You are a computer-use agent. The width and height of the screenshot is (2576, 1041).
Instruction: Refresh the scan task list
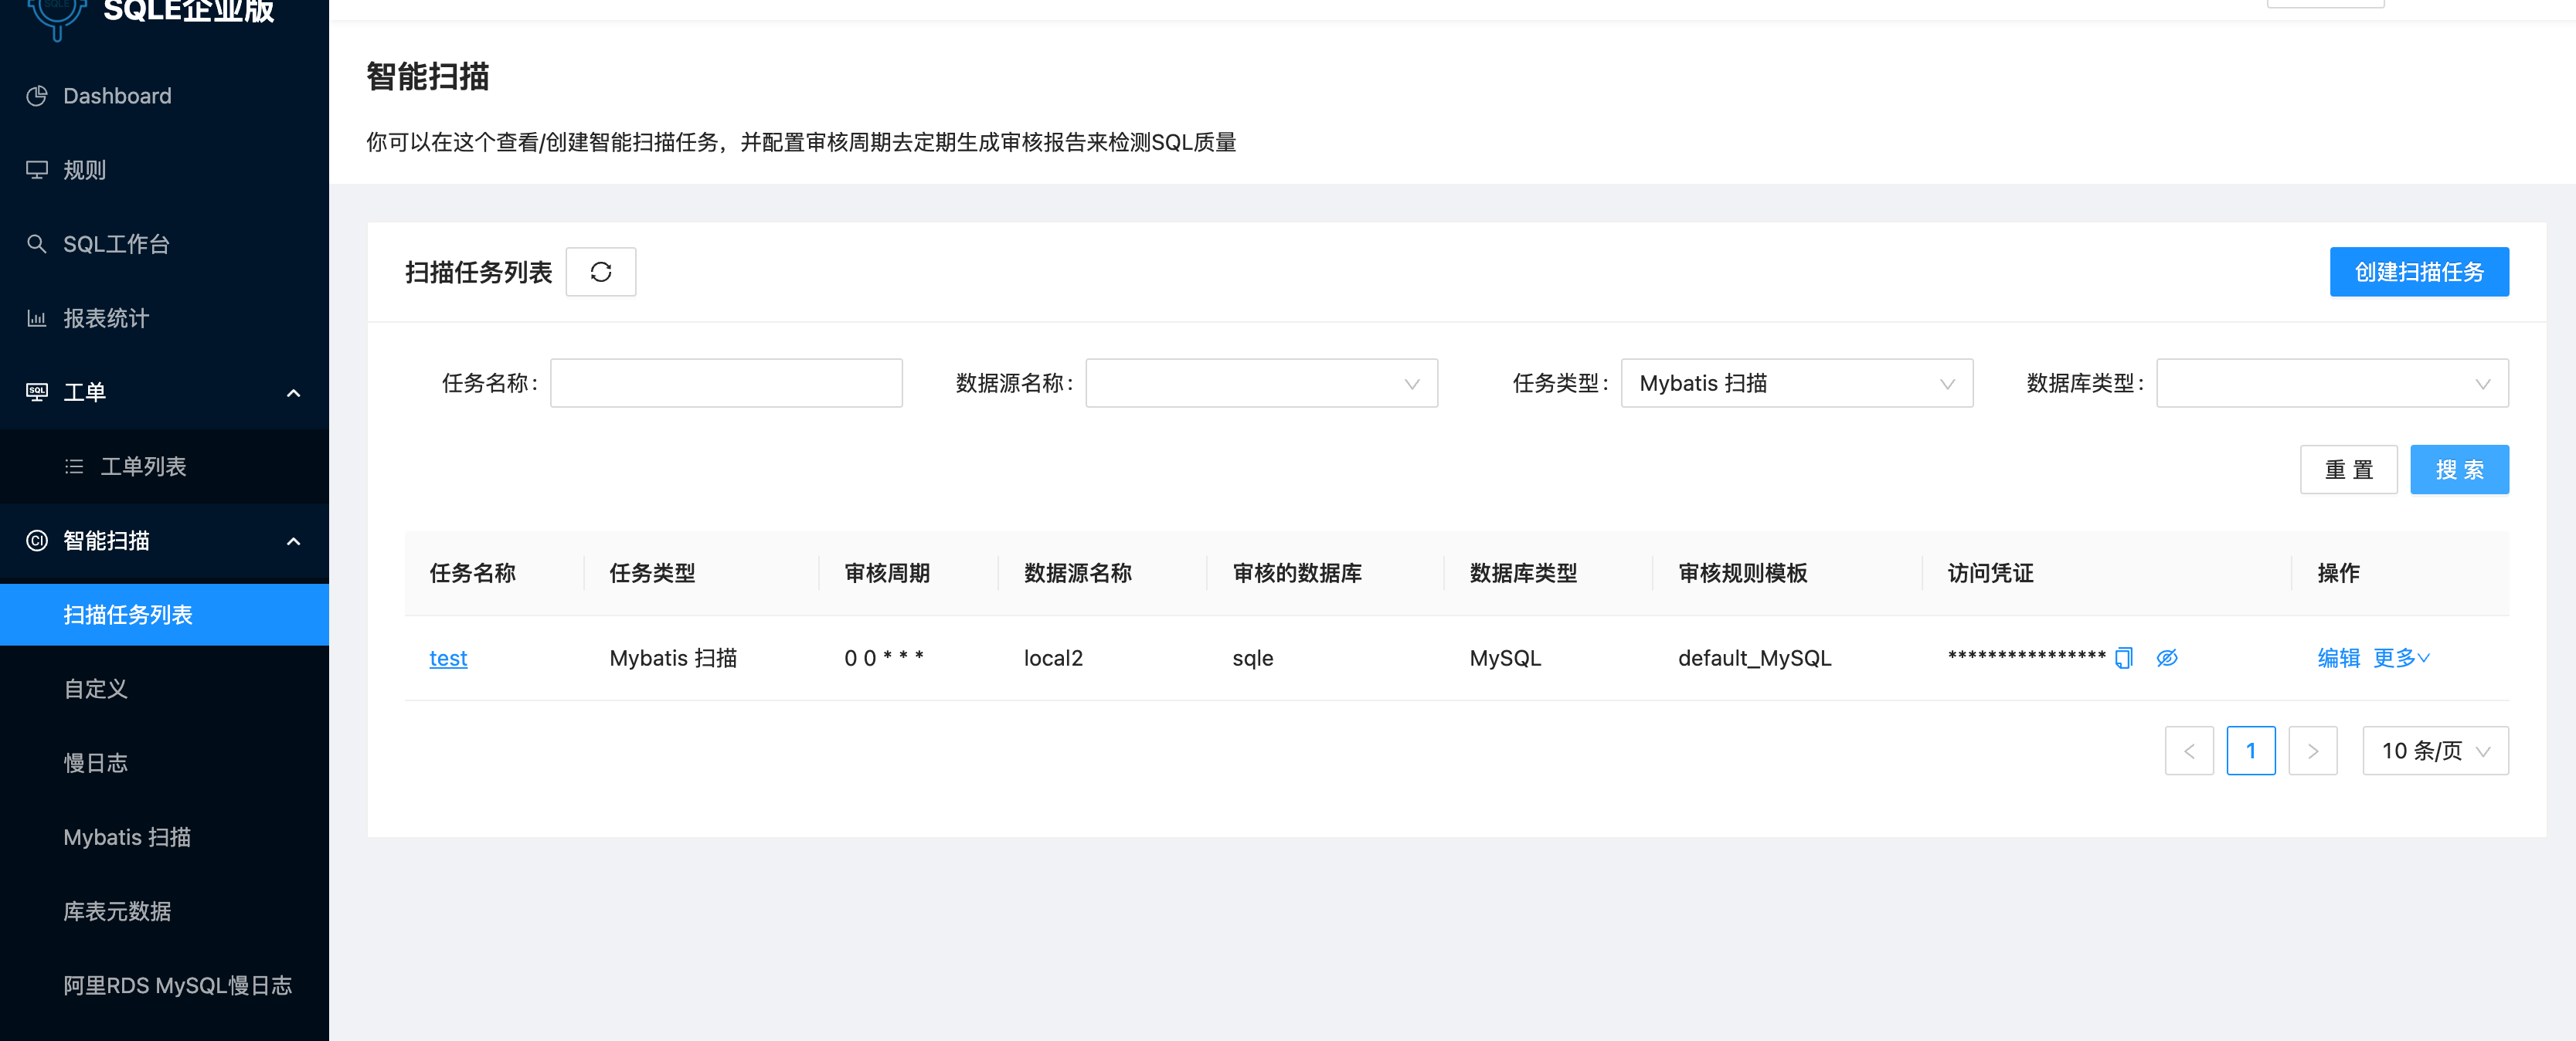tap(601, 271)
